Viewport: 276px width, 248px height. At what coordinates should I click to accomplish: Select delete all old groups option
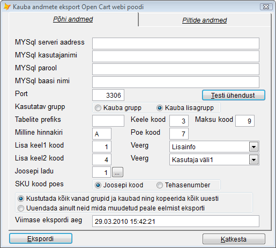[x=21, y=199]
